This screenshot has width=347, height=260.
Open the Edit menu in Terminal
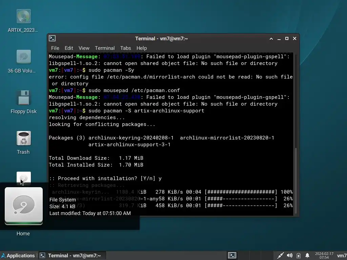69,48
